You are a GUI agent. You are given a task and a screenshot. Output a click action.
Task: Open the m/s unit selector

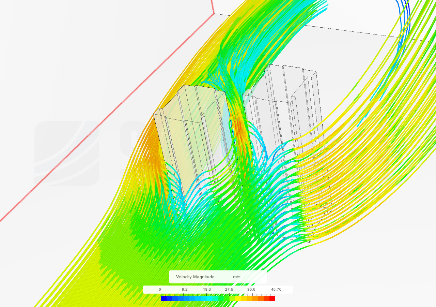pos(237,277)
